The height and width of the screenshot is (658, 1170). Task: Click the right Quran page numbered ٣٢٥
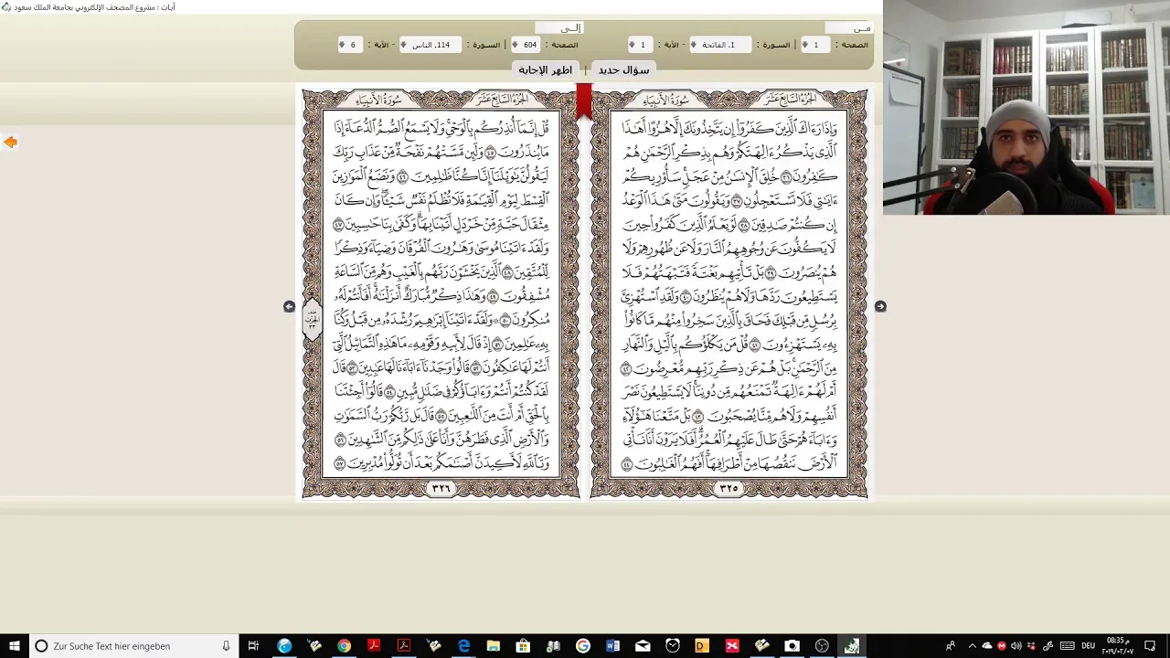click(x=729, y=293)
